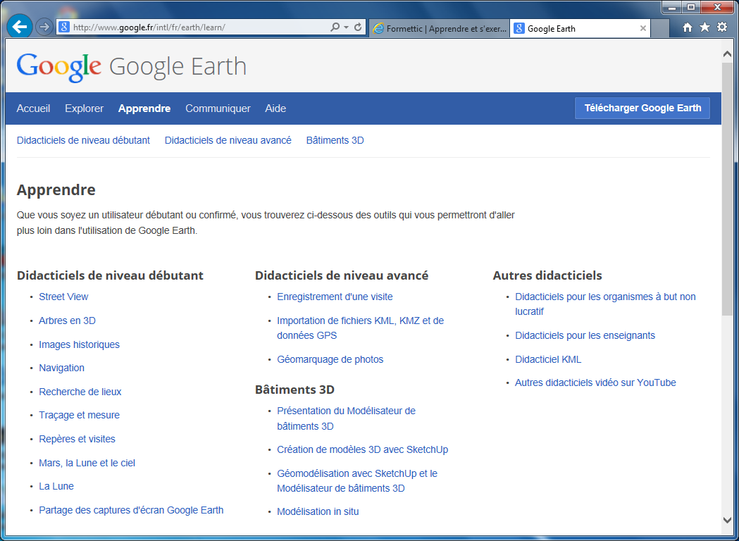Image resolution: width=739 pixels, height=541 pixels.
Task: Click the search magnifier icon in address bar
Action: click(335, 27)
